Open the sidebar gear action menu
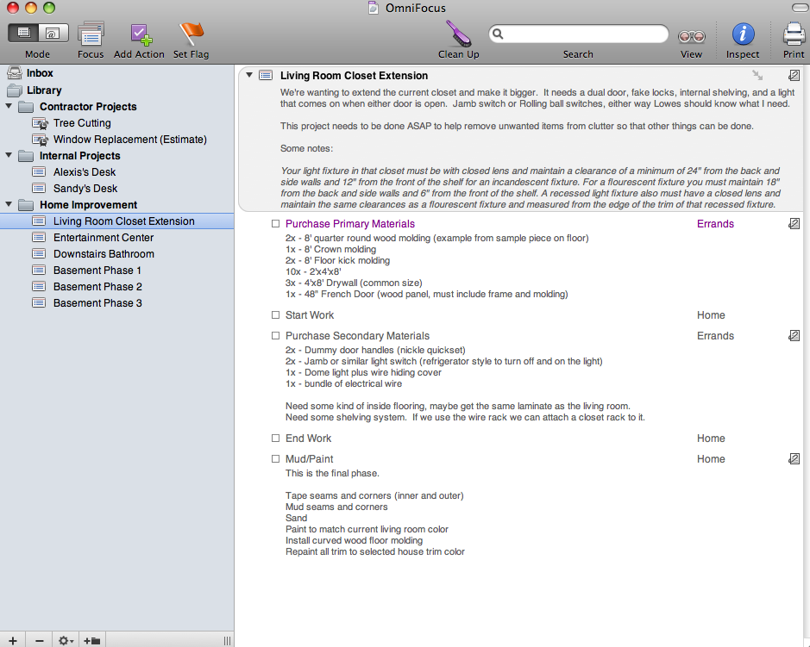Screen dimensions: 810x647 [x=66, y=640]
